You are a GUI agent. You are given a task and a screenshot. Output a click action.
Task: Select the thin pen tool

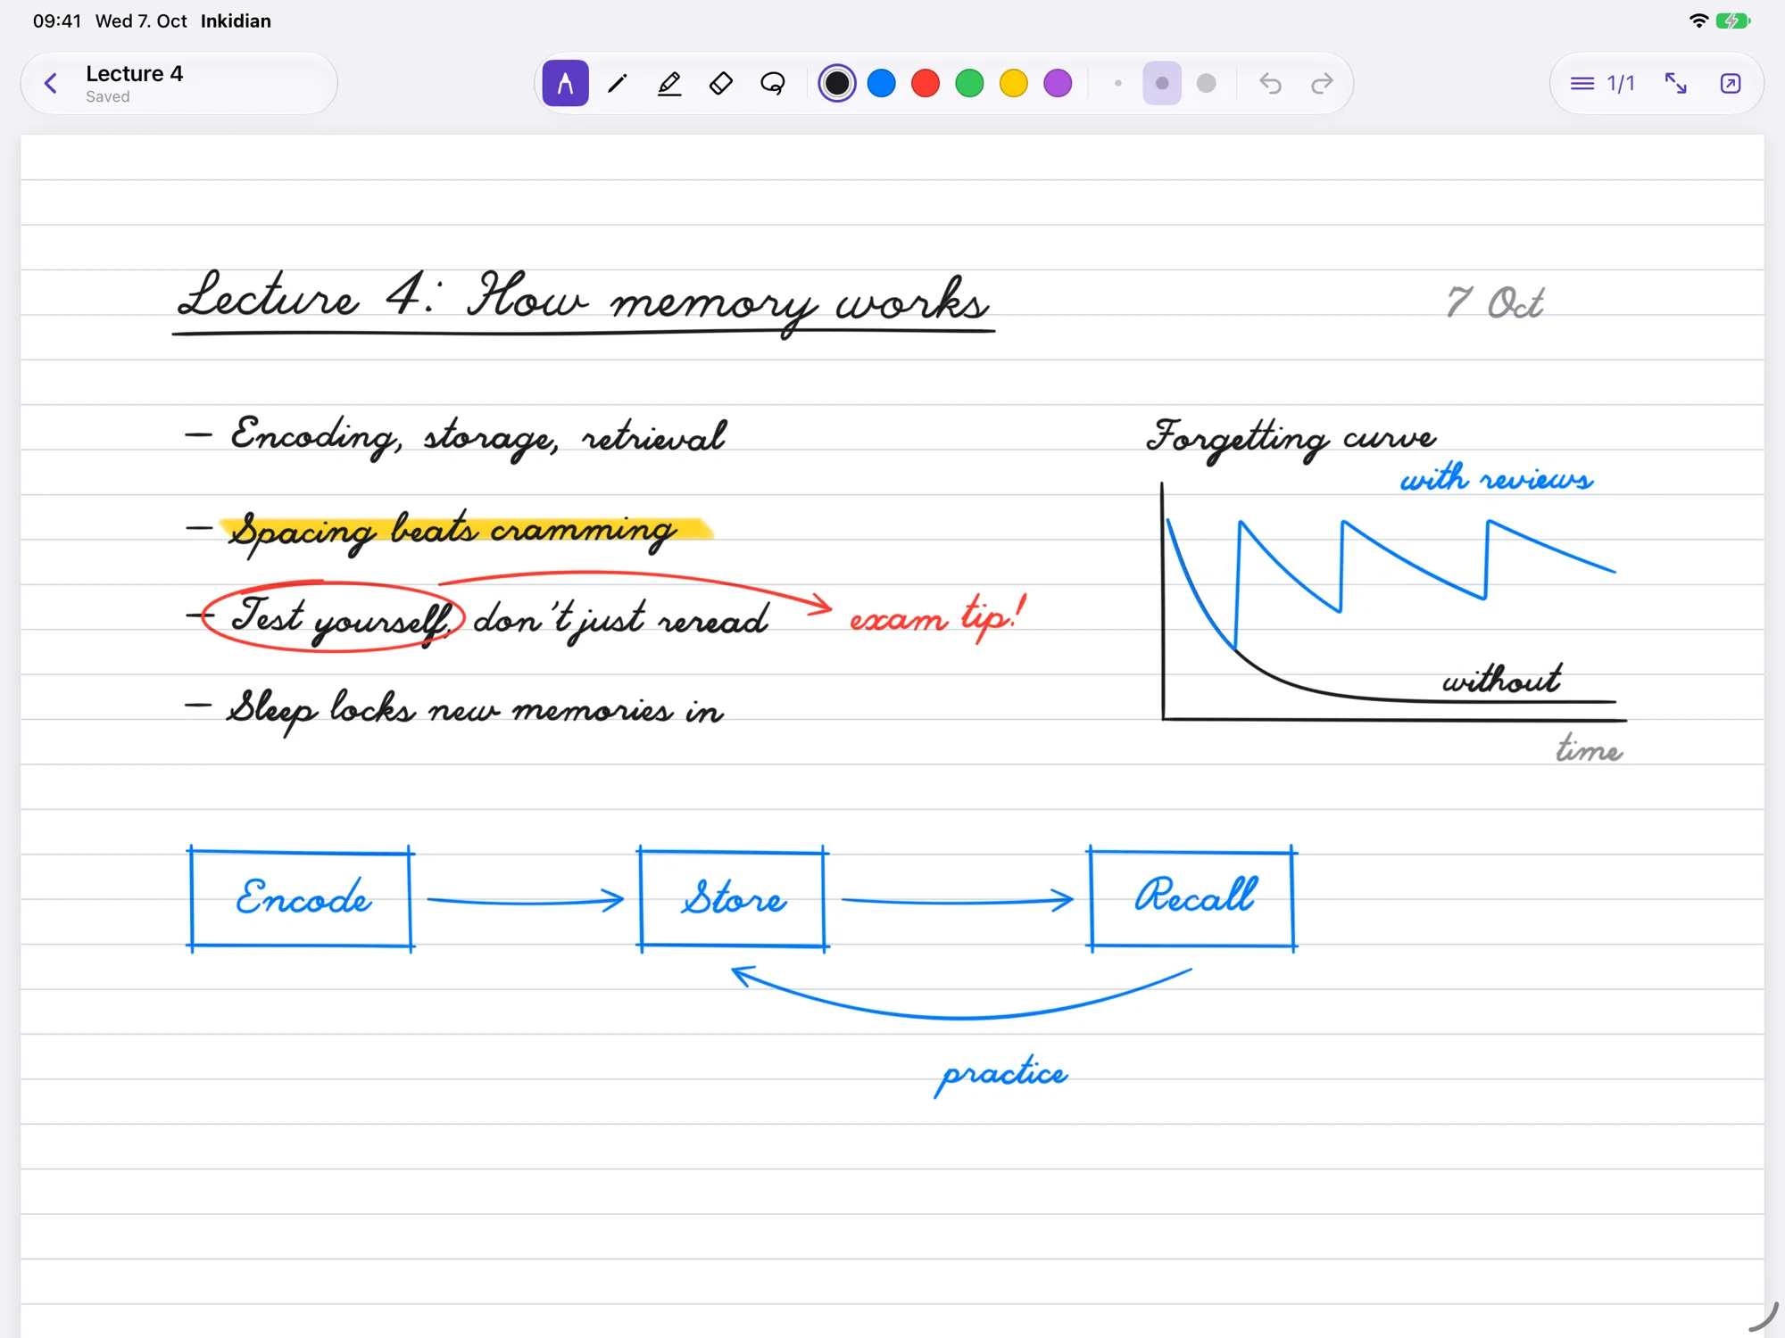[x=617, y=83]
